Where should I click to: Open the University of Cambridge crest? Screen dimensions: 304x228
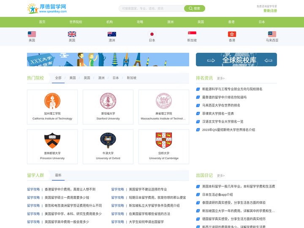[164, 141]
